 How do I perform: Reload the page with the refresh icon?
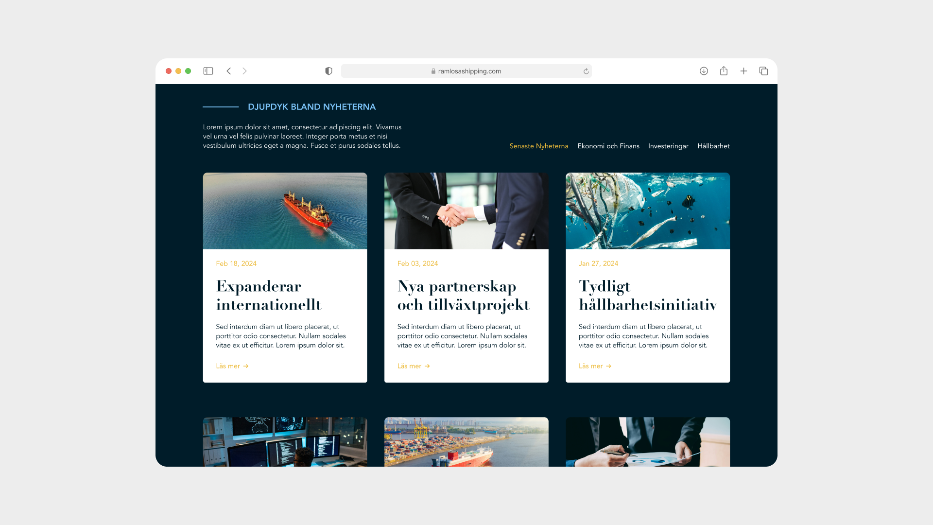click(586, 71)
